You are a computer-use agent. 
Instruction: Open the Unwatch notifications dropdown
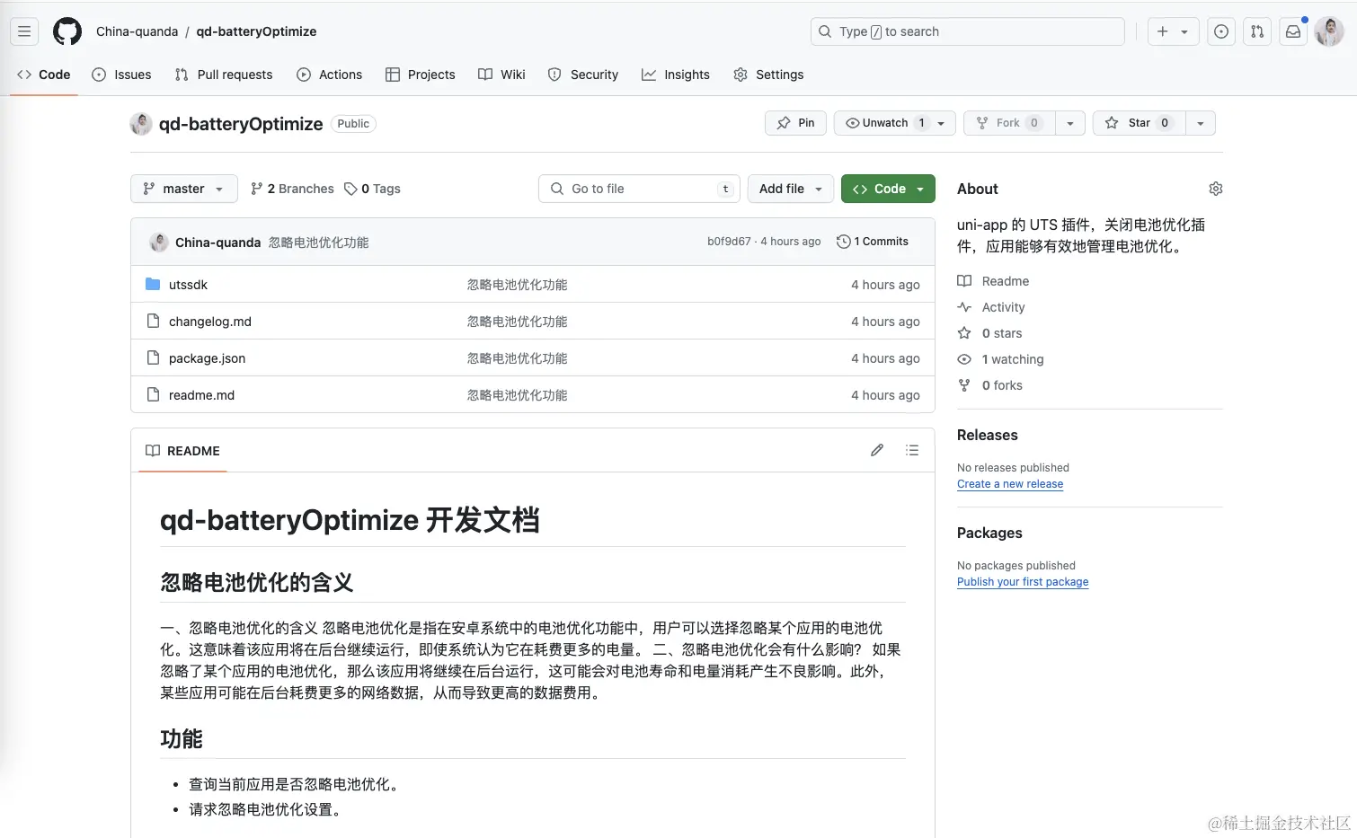pos(895,123)
